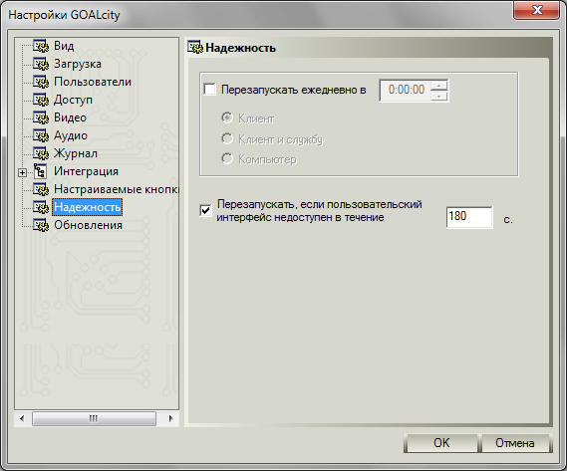This screenshot has width=567, height=471.
Task: Select the Клиент и службу radio option
Action: tap(227, 138)
